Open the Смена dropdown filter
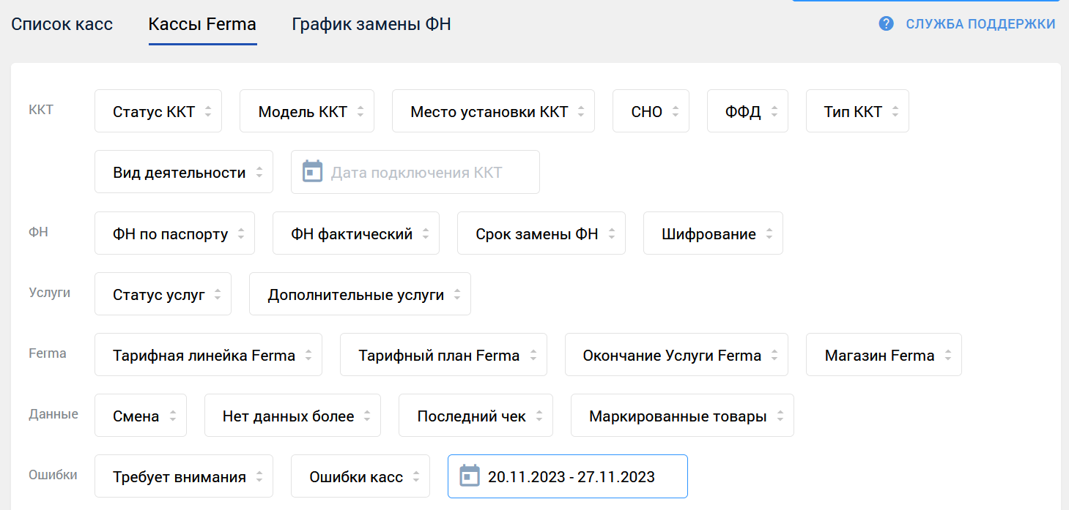This screenshot has height=510, width=1069. tap(141, 416)
